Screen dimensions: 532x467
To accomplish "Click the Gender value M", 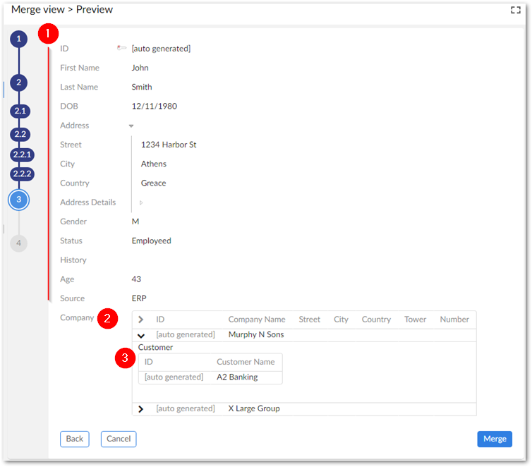I will coord(135,222).
